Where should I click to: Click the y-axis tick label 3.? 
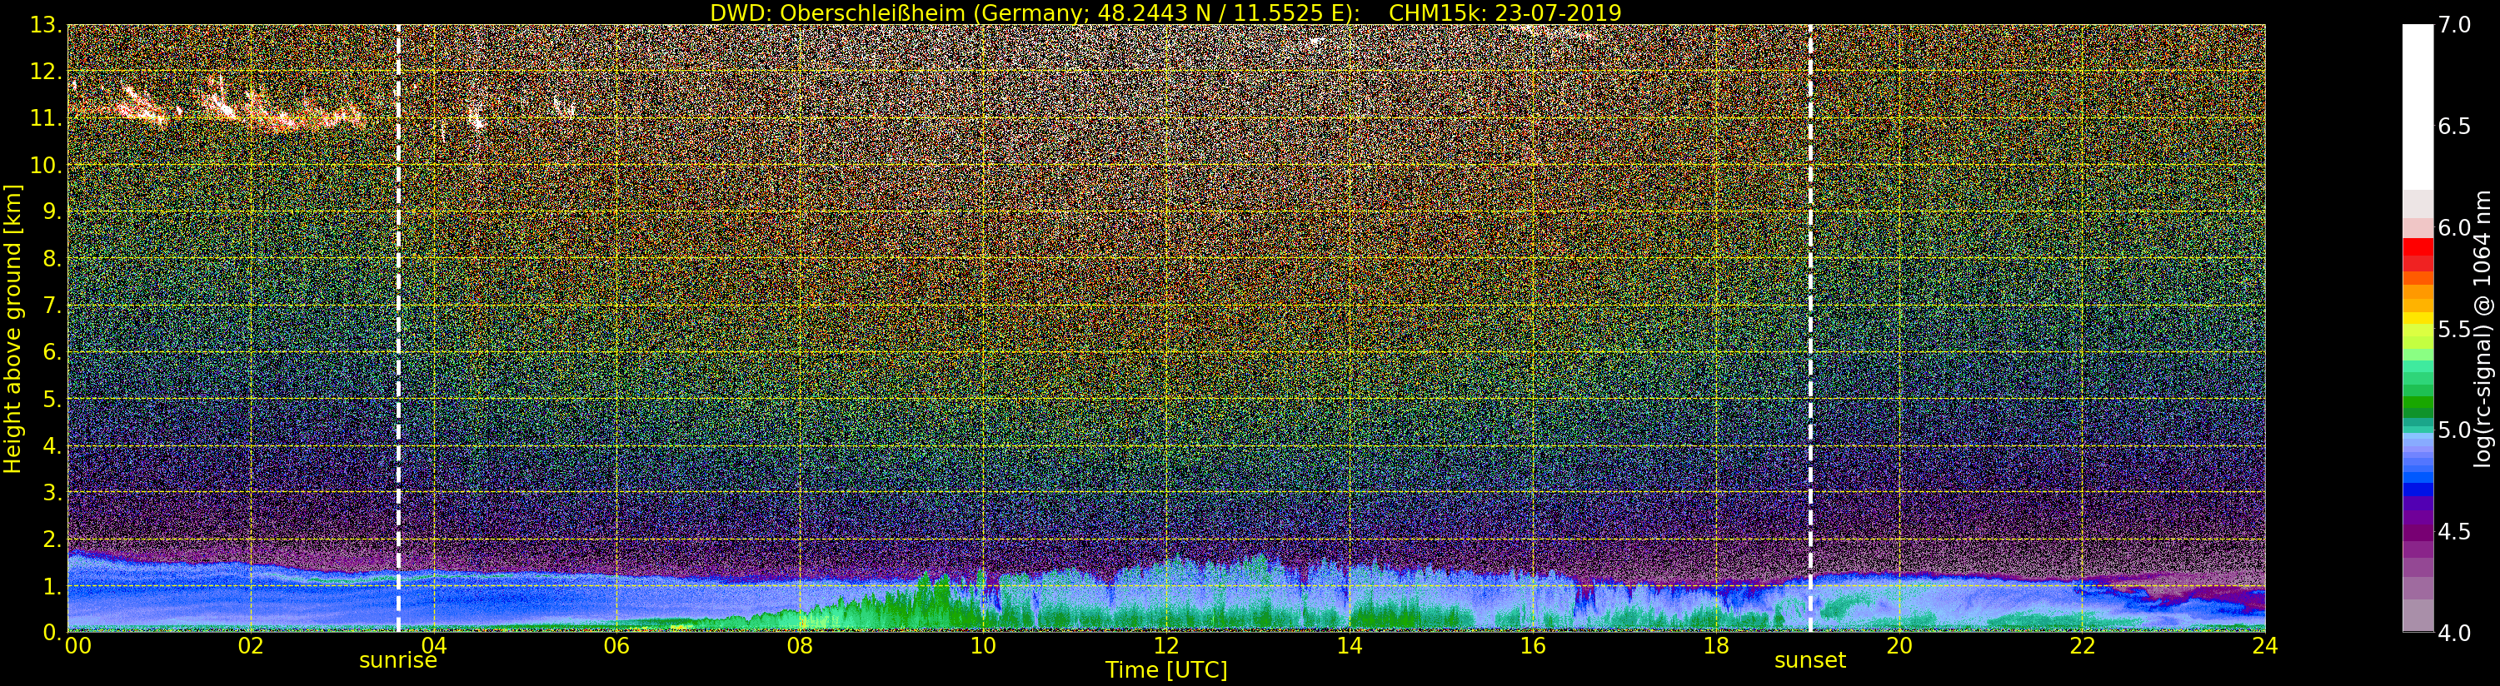(52, 492)
